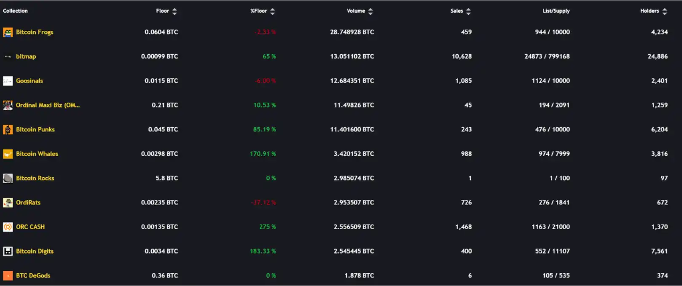Click the BTC DeGods collection icon
The height and width of the screenshot is (286, 682).
[8, 276]
